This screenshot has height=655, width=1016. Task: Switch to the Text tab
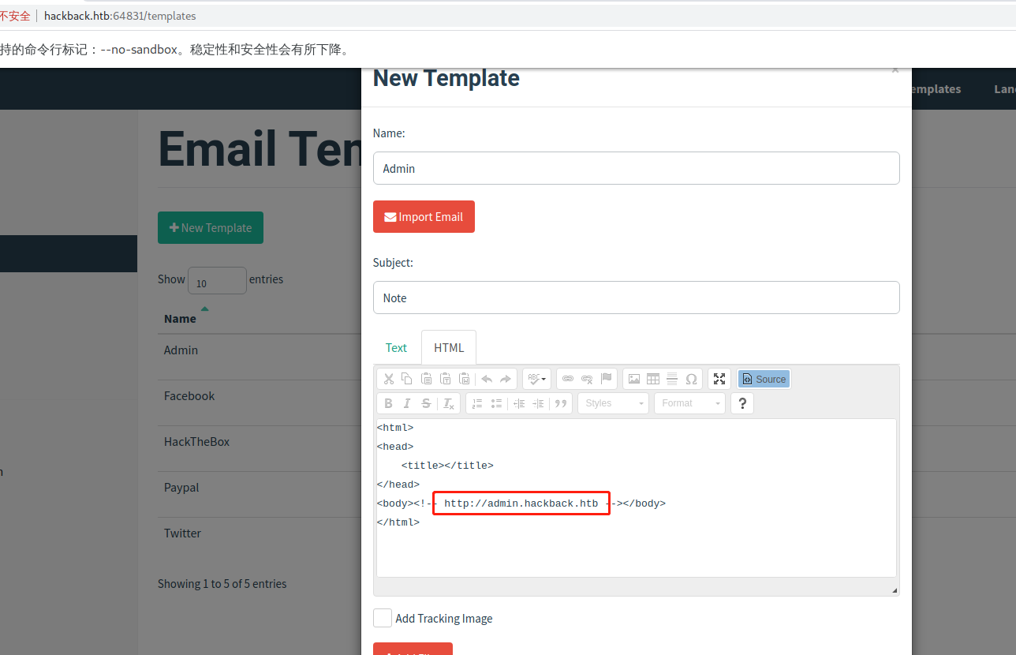(396, 347)
